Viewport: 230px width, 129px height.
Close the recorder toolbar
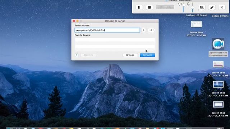(x=222, y=7)
